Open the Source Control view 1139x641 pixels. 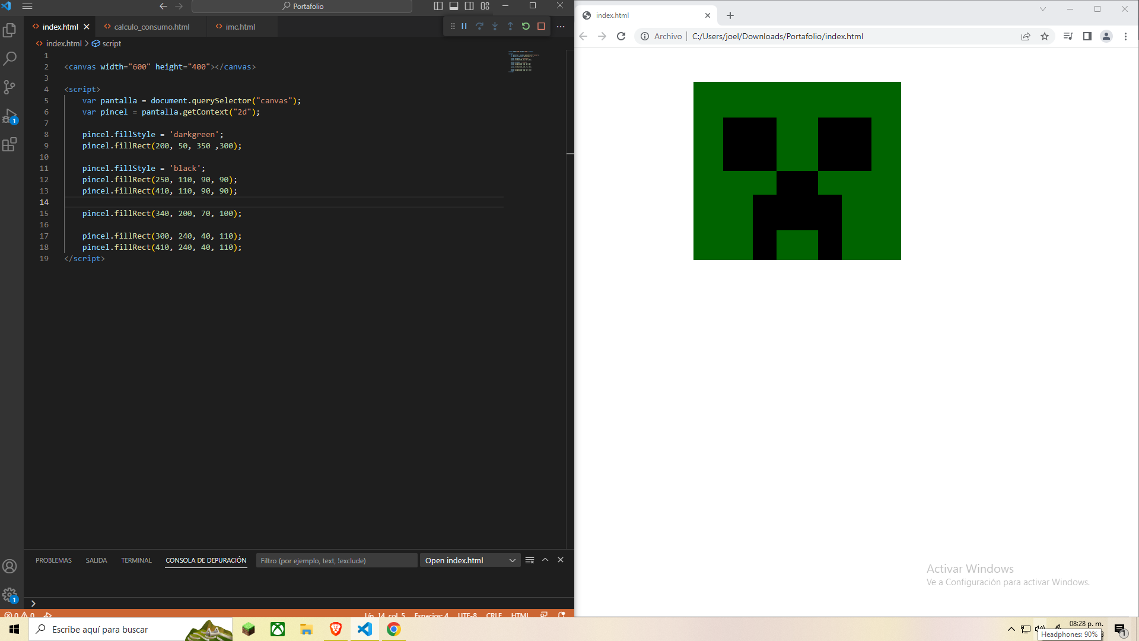click(x=10, y=87)
